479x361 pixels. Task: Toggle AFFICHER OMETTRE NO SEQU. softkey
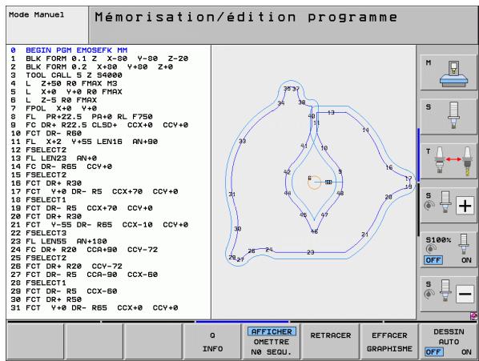tap(272, 341)
